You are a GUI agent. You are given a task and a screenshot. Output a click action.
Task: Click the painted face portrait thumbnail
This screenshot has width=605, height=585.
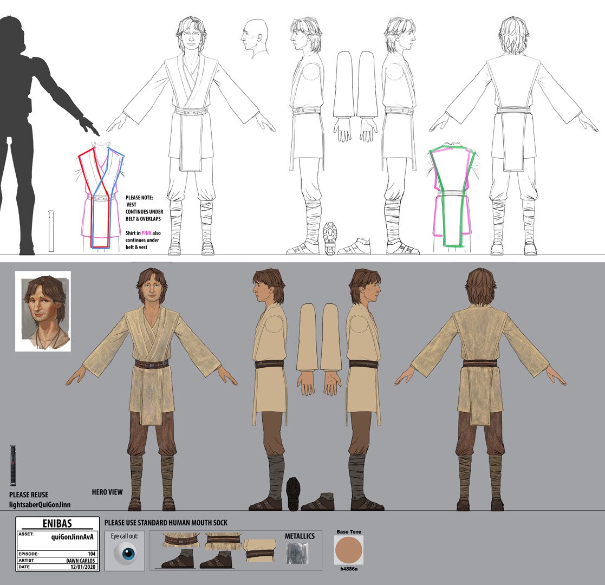(x=43, y=311)
